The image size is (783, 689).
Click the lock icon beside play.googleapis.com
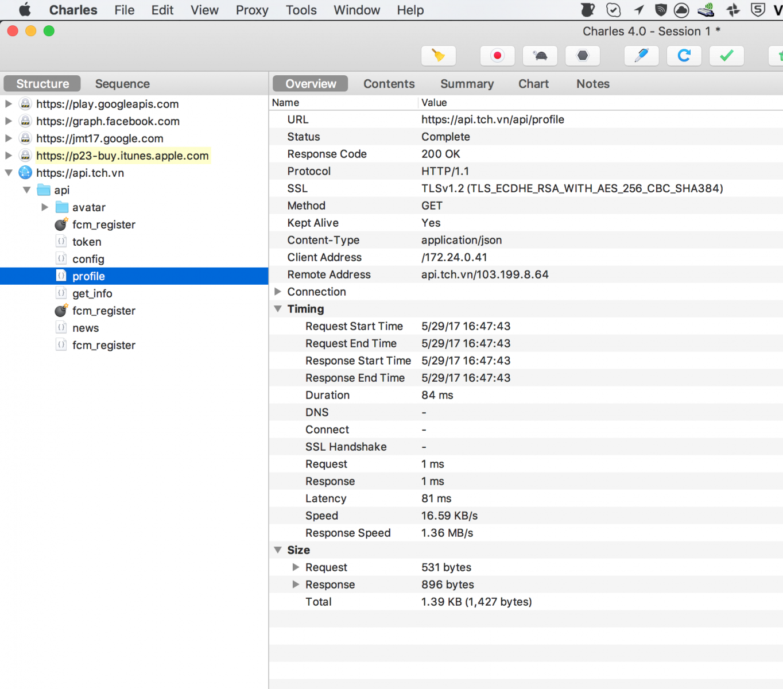25,104
